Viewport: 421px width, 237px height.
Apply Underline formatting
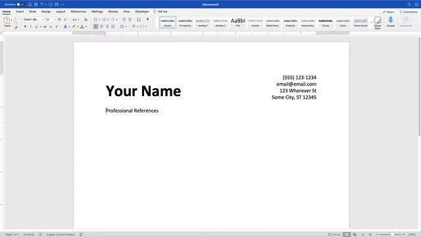click(37, 26)
